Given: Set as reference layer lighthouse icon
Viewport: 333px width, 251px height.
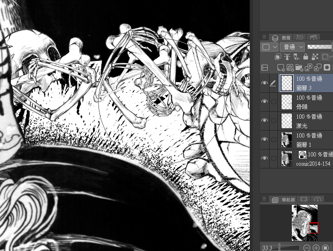Looking at the screenshot, I should (287, 57).
